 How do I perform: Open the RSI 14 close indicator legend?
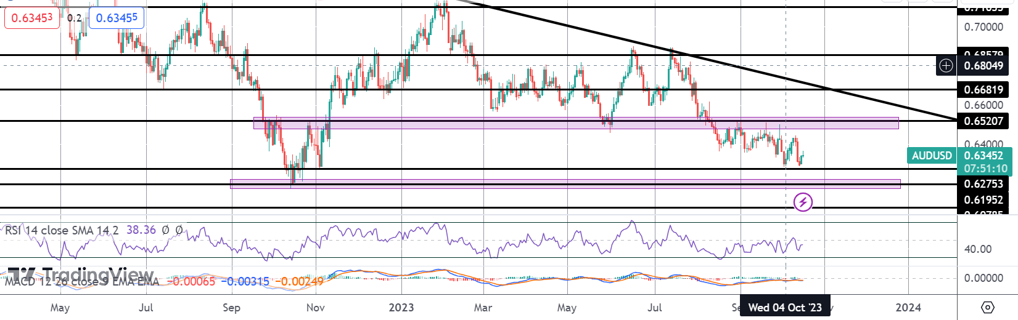[x=62, y=230]
